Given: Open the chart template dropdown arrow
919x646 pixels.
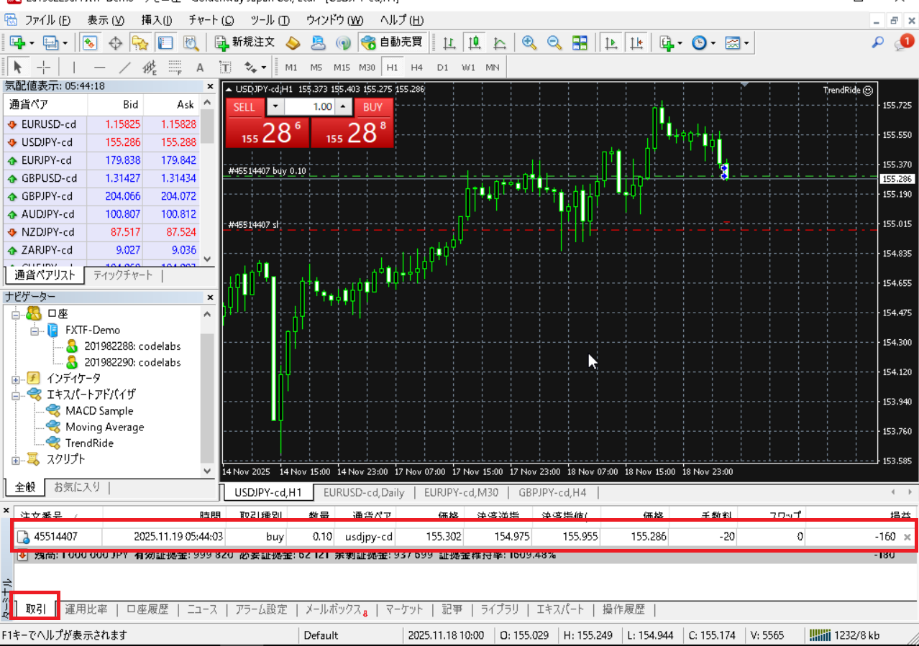Looking at the screenshot, I should pos(747,43).
